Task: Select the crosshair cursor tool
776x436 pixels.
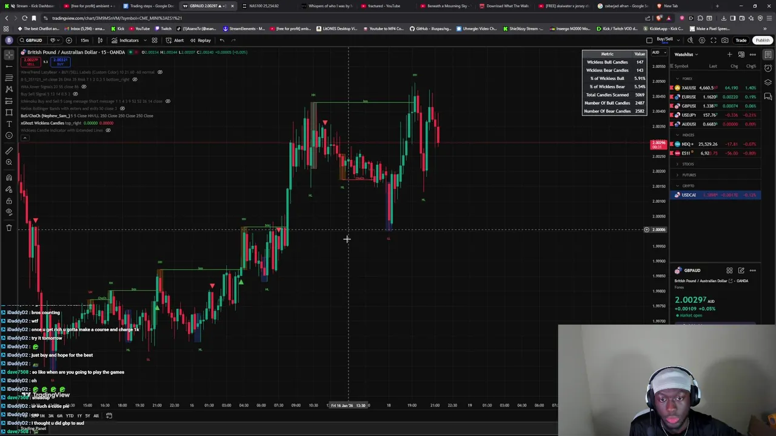Action: coord(9,55)
